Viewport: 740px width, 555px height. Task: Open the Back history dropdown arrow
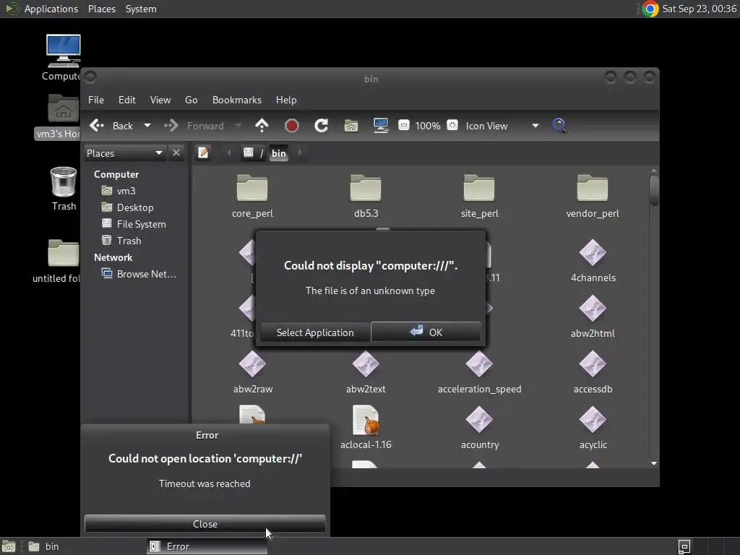147,126
